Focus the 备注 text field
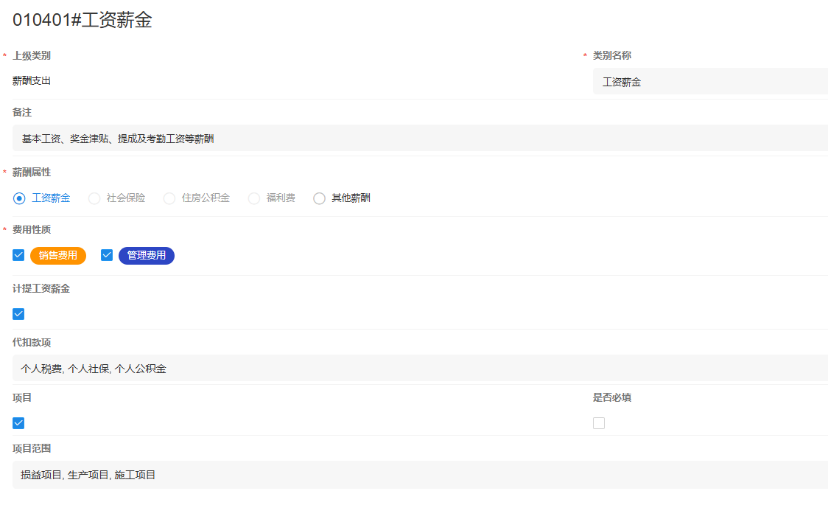 tap(420, 139)
